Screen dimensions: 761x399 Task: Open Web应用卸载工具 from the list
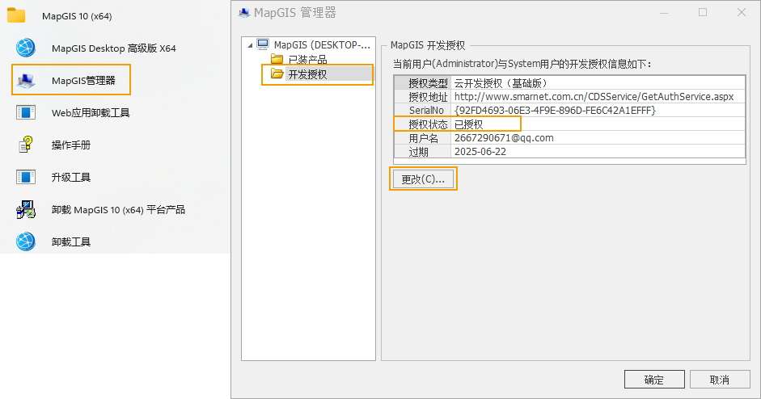point(91,112)
